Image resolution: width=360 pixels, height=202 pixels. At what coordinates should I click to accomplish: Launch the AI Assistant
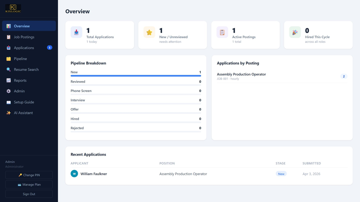tap(29, 113)
